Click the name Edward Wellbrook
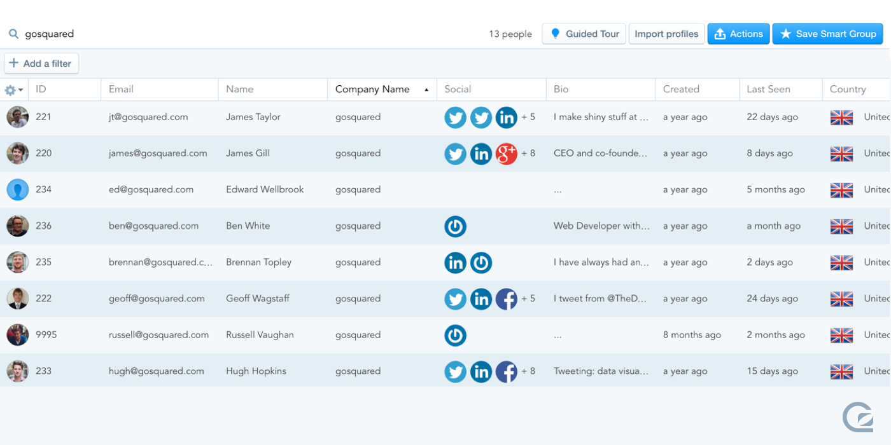The image size is (891, 445). [x=265, y=189]
